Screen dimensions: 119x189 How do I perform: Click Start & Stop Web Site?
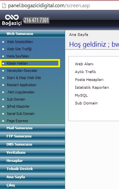(24, 78)
